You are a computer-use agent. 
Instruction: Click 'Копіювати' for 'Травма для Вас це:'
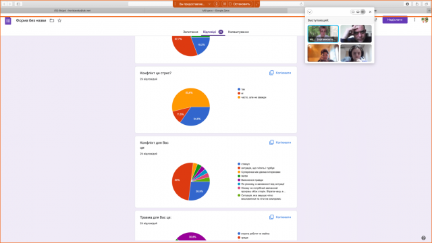(x=280, y=217)
